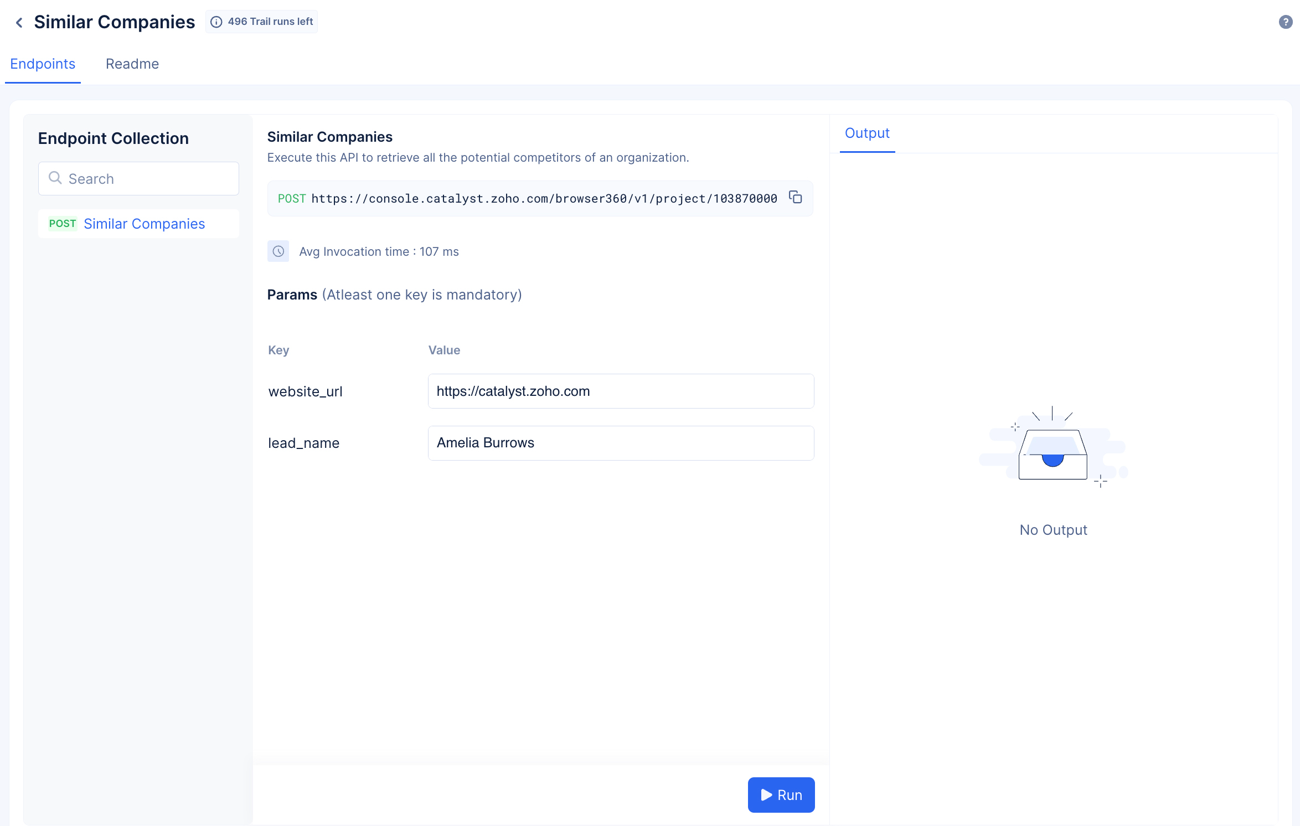Go back using the left chevron arrow
Screen dimensions: 1300x826
click(x=19, y=23)
